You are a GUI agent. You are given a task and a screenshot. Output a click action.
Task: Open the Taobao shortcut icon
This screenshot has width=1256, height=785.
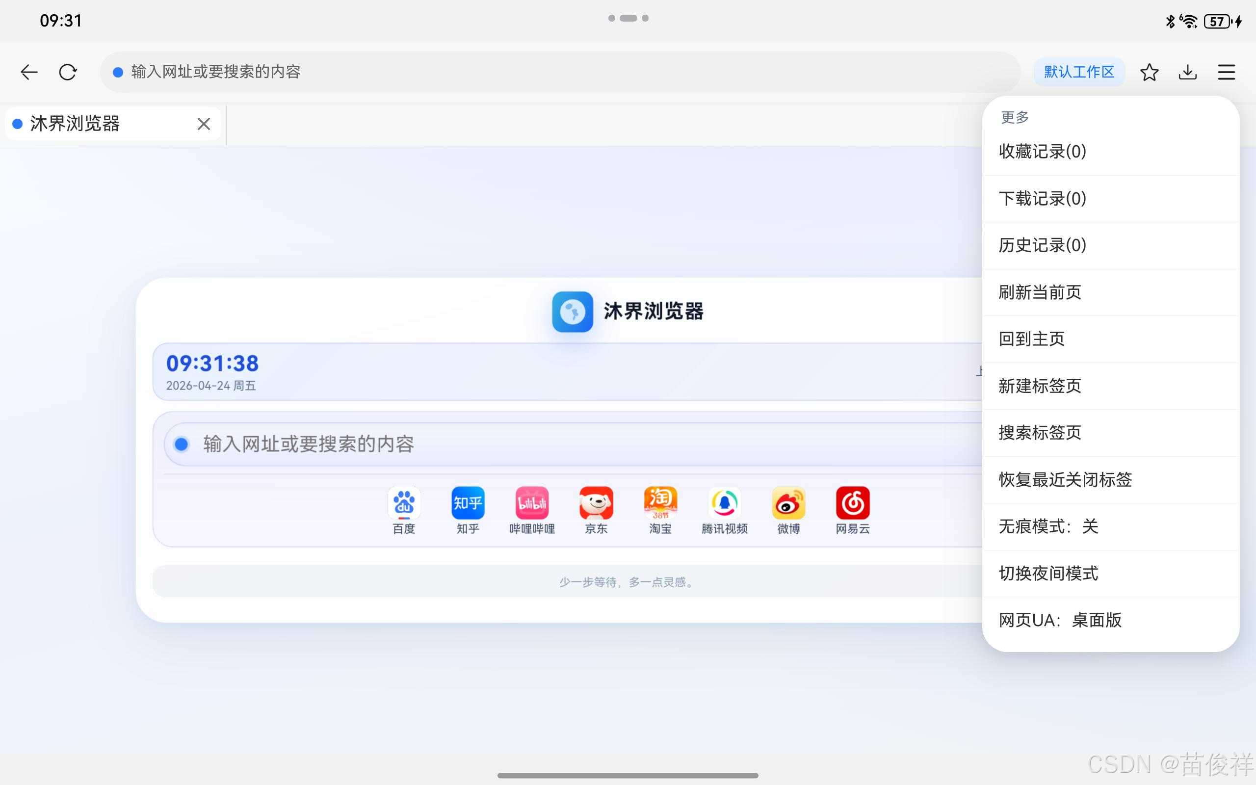[x=660, y=502]
